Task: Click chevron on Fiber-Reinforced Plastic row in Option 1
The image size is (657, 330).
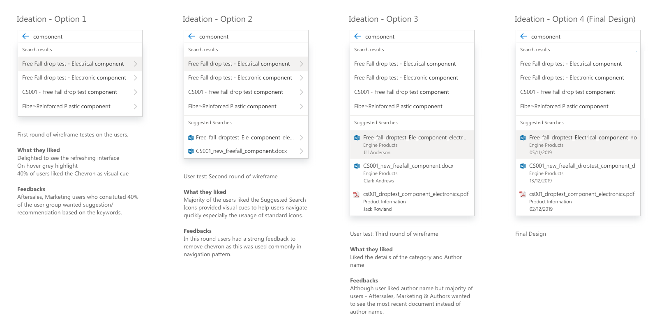Action: (136, 106)
